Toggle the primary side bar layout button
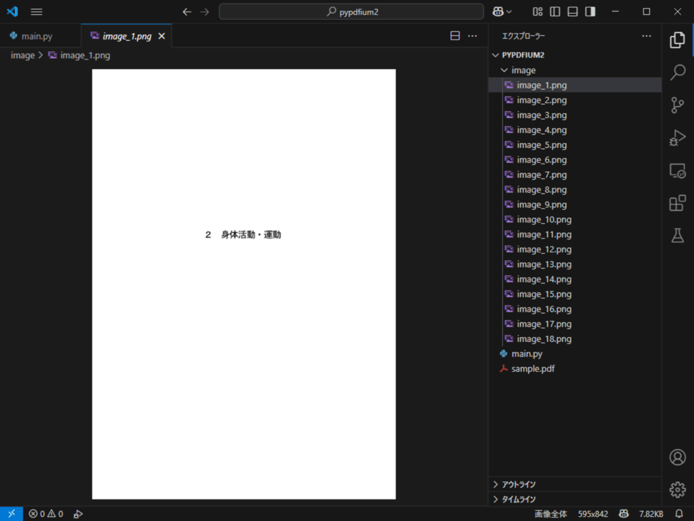The height and width of the screenshot is (521, 694). [555, 12]
